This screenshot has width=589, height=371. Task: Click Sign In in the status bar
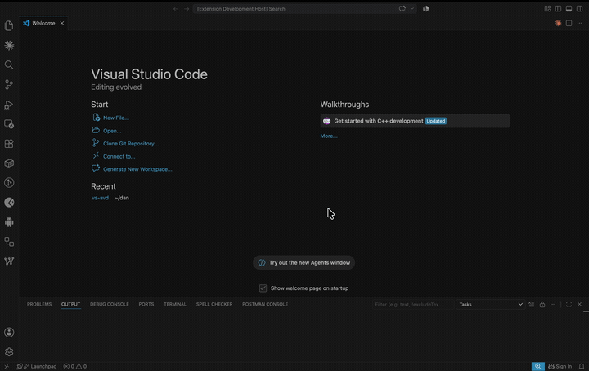point(560,366)
